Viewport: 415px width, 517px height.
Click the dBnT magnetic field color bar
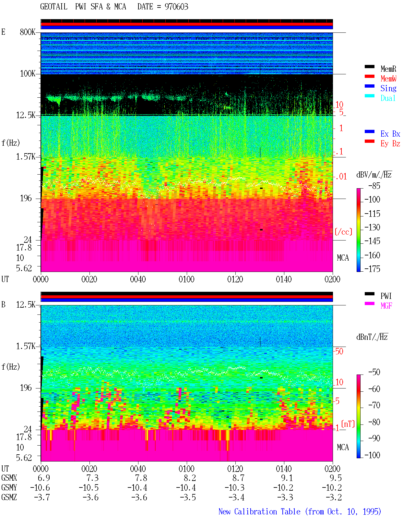[359, 416]
